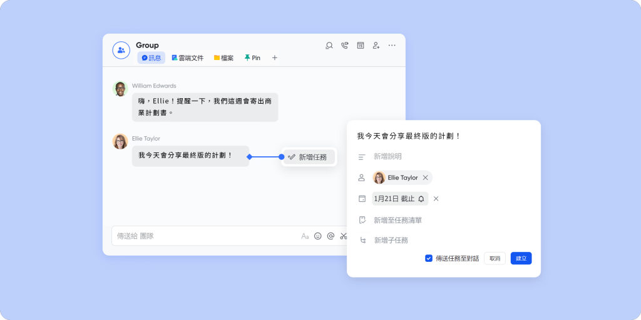
Task: Click William's message about 商業計劃書
Action: point(205,107)
